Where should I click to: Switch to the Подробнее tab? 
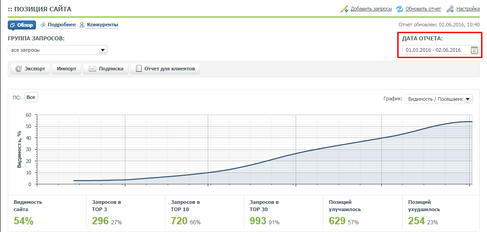[x=62, y=25]
